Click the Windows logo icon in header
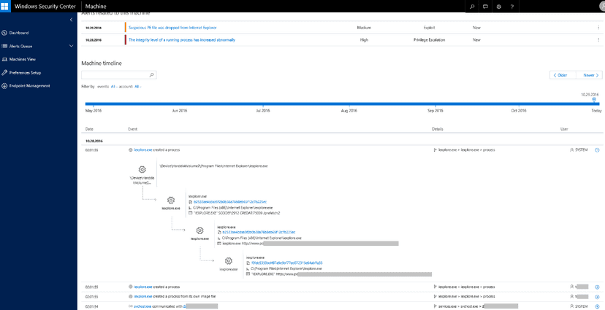 pos(5,6)
